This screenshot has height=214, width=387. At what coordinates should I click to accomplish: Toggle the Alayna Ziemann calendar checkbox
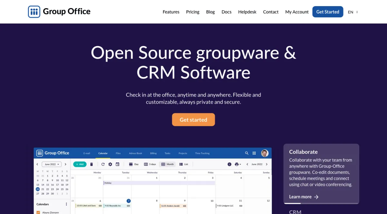click(38, 212)
